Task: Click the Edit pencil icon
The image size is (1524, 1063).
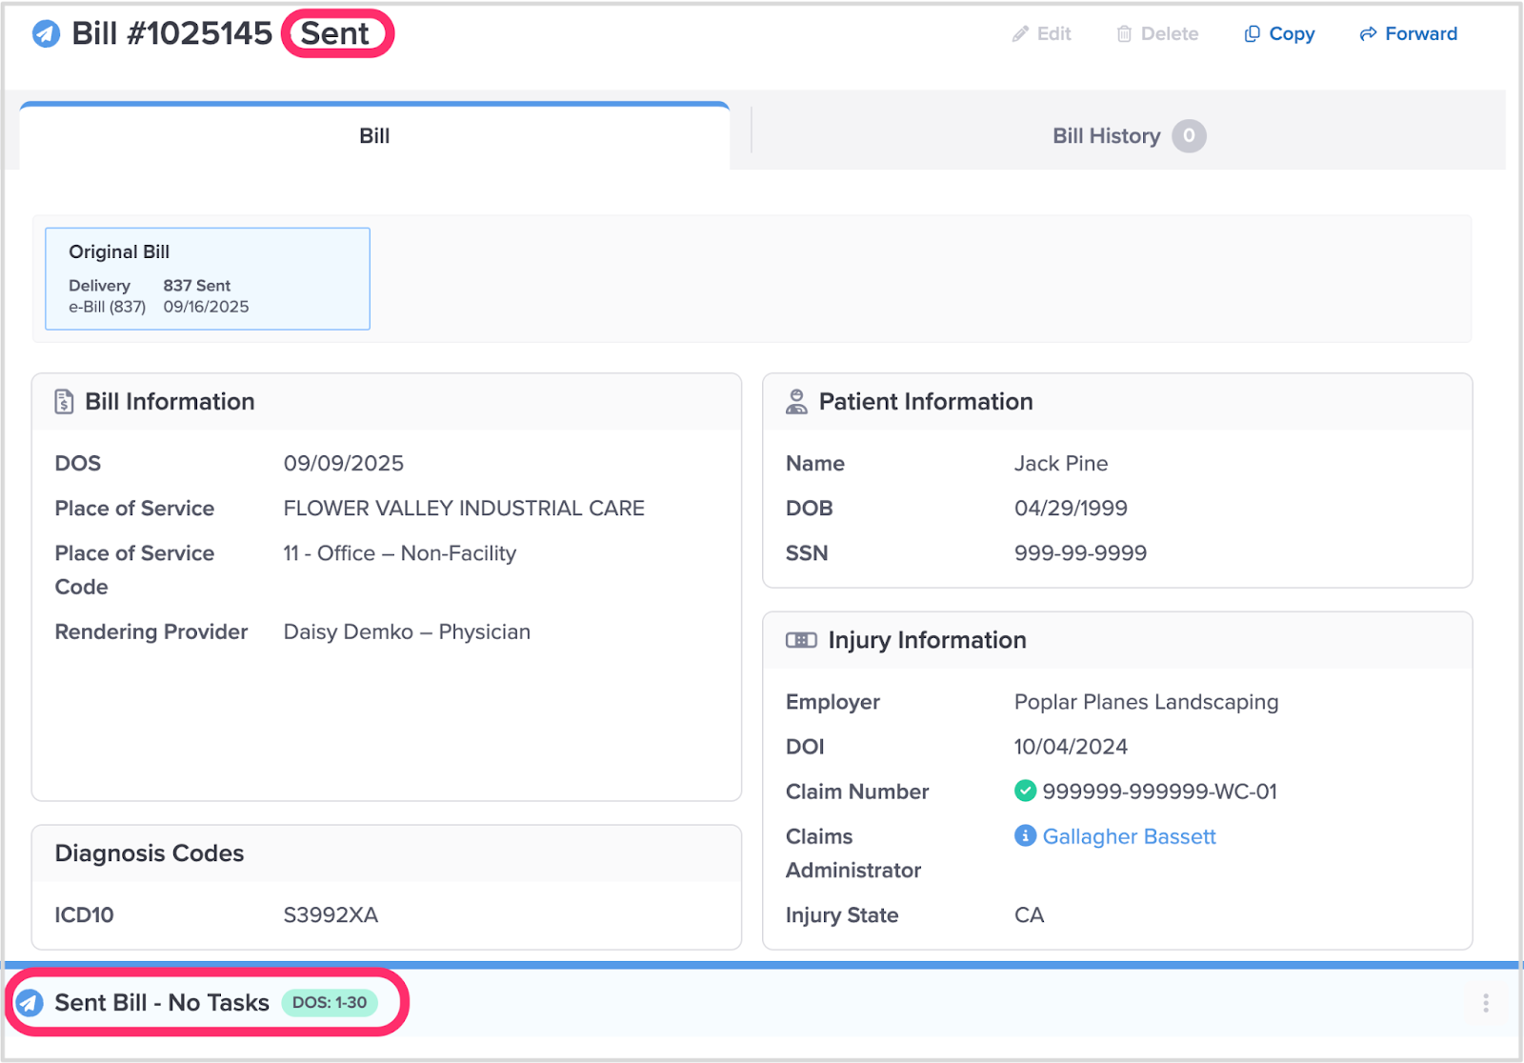Action: tap(1020, 34)
